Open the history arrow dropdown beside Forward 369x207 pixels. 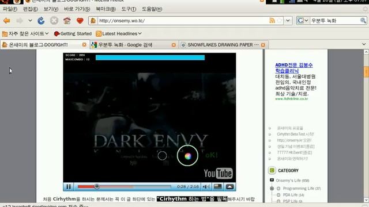click(30, 21)
